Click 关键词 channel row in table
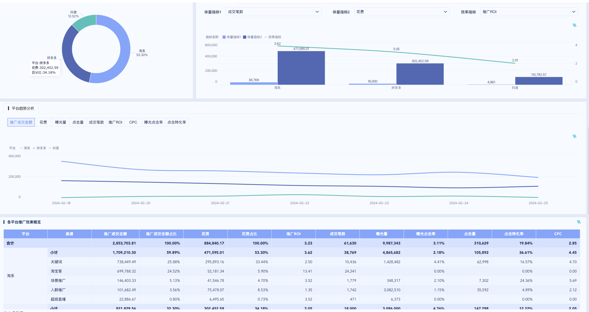The height and width of the screenshot is (312, 589). [x=56, y=262]
